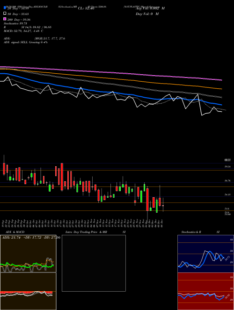Click the 56.76 price axis label
Viewport: 234px width, 310px height.
point(228,180)
